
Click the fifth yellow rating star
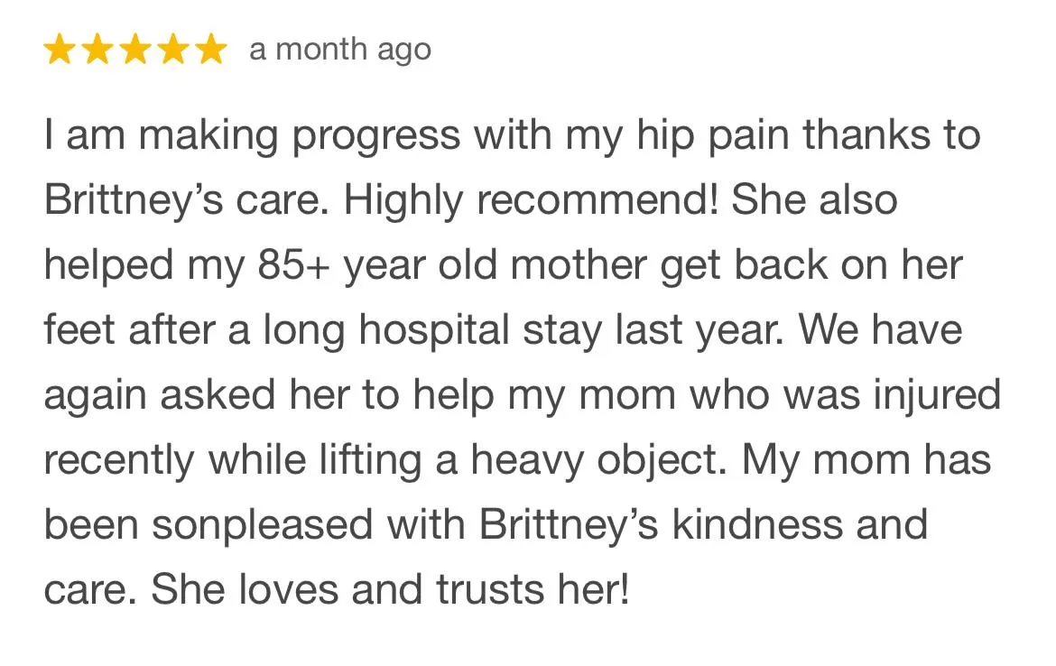211,50
